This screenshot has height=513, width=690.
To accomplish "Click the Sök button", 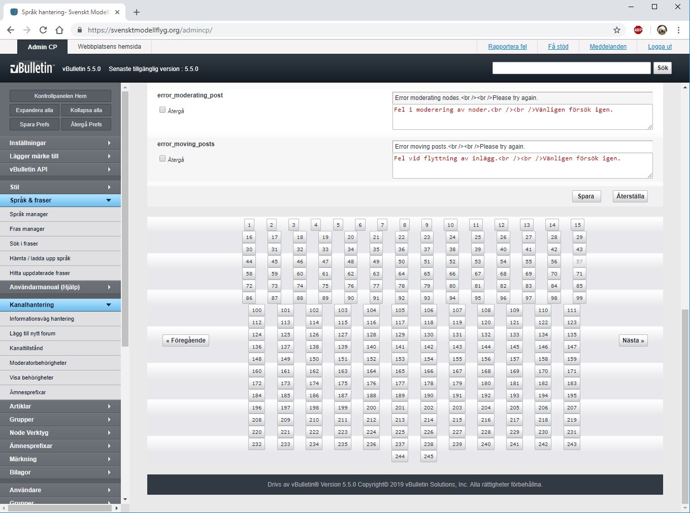I will [x=663, y=68].
